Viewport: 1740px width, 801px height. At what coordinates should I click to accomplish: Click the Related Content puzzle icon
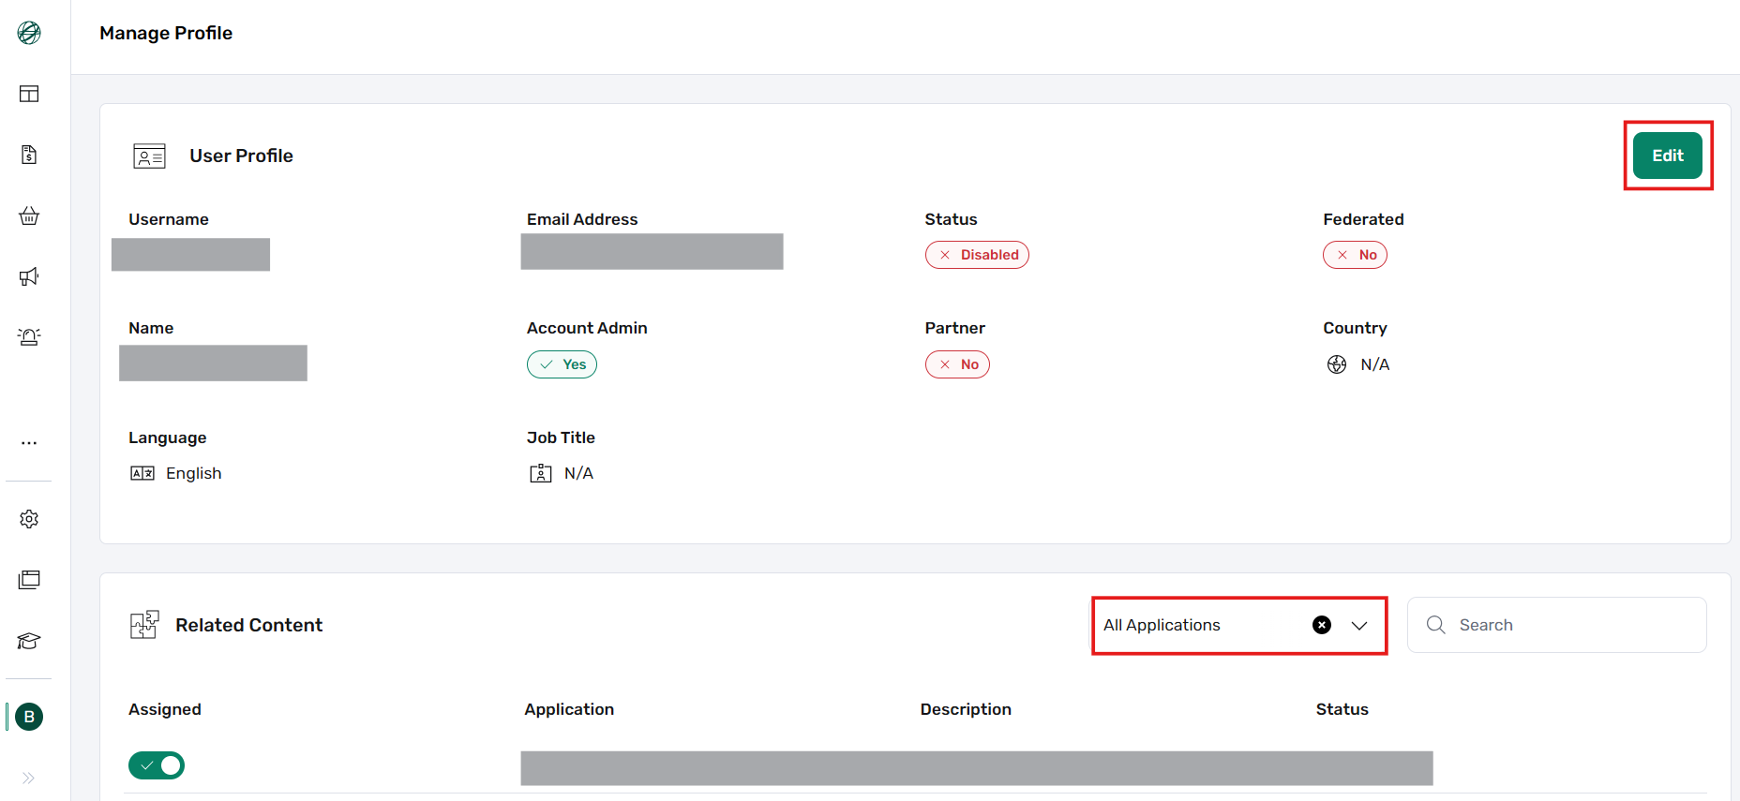pyautogui.click(x=144, y=625)
